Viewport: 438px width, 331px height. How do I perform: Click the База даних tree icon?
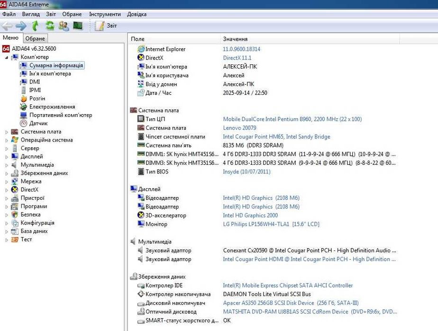(15, 232)
